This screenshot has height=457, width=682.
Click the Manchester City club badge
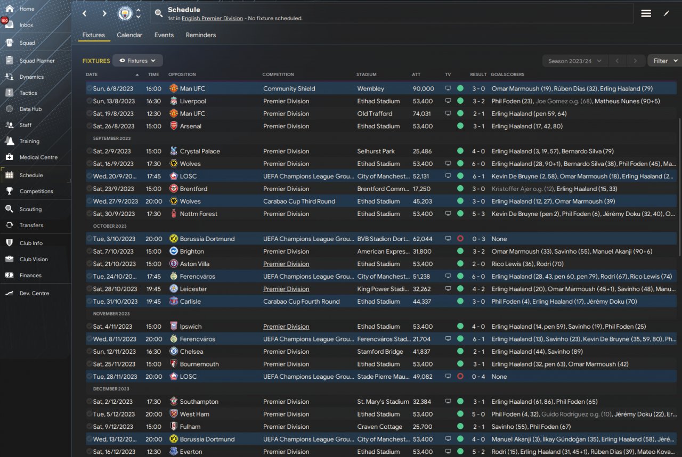[x=125, y=13]
